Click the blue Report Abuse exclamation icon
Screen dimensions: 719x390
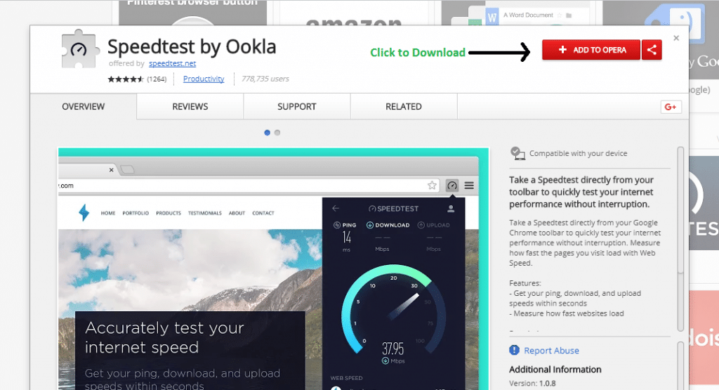(x=515, y=350)
